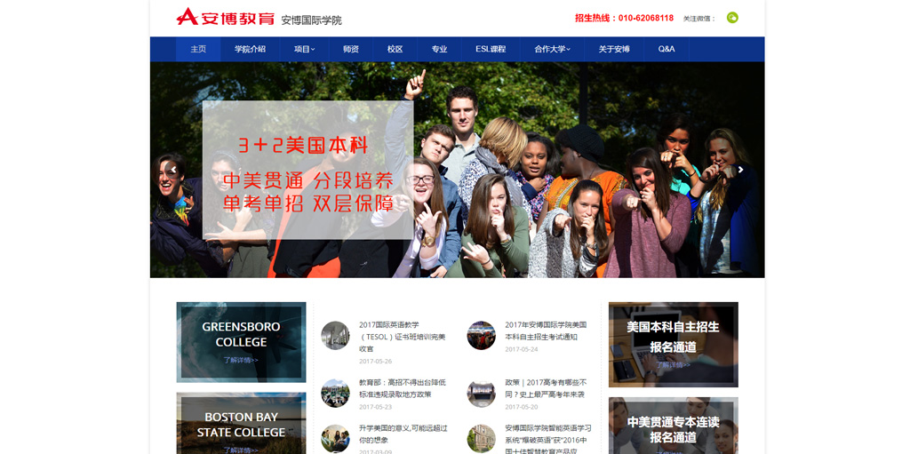Go to previous carousel slide arrow
This screenshot has width=910, height=454.
click(x=173, y=170)
